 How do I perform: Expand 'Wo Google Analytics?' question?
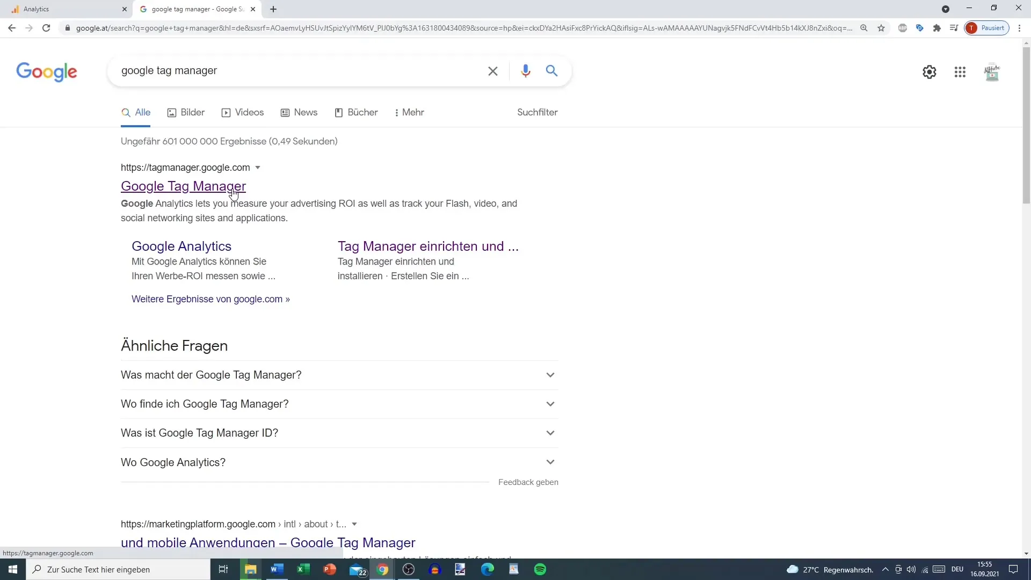339,462
